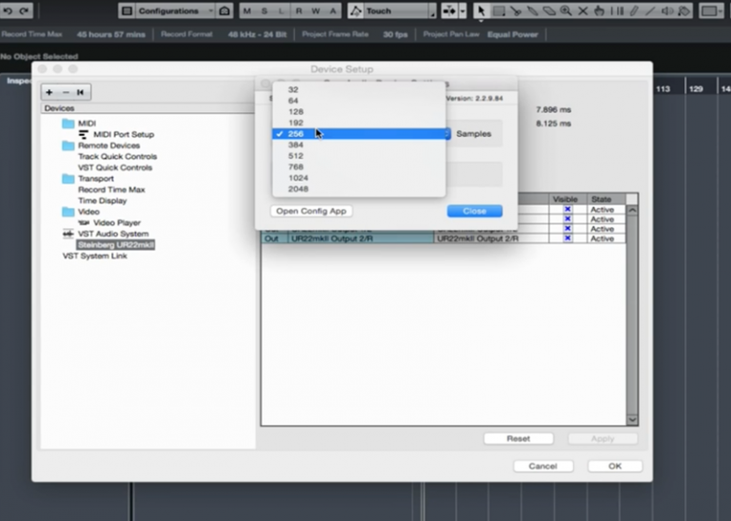The width and height of the screenshot is (731, 521).
Task: Select VST Audio System in device tree
Action: [x=112, y=234]
